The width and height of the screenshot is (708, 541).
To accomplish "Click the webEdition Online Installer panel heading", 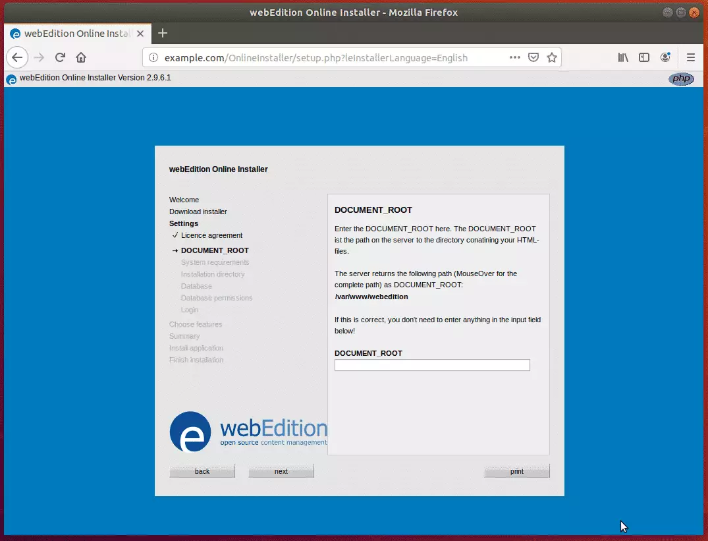I will click(x=218, y=169).
